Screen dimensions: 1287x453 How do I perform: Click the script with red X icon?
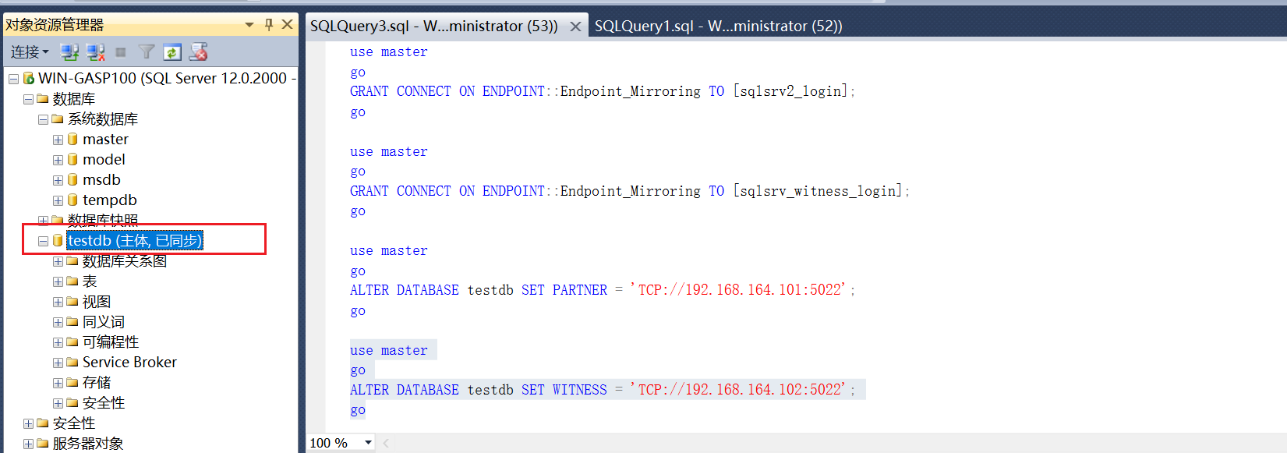pos(199,52)
